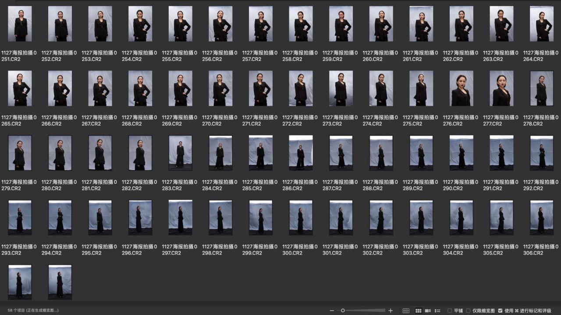Select thumbnail 1127海报拍摄0251.CR2

20,24
